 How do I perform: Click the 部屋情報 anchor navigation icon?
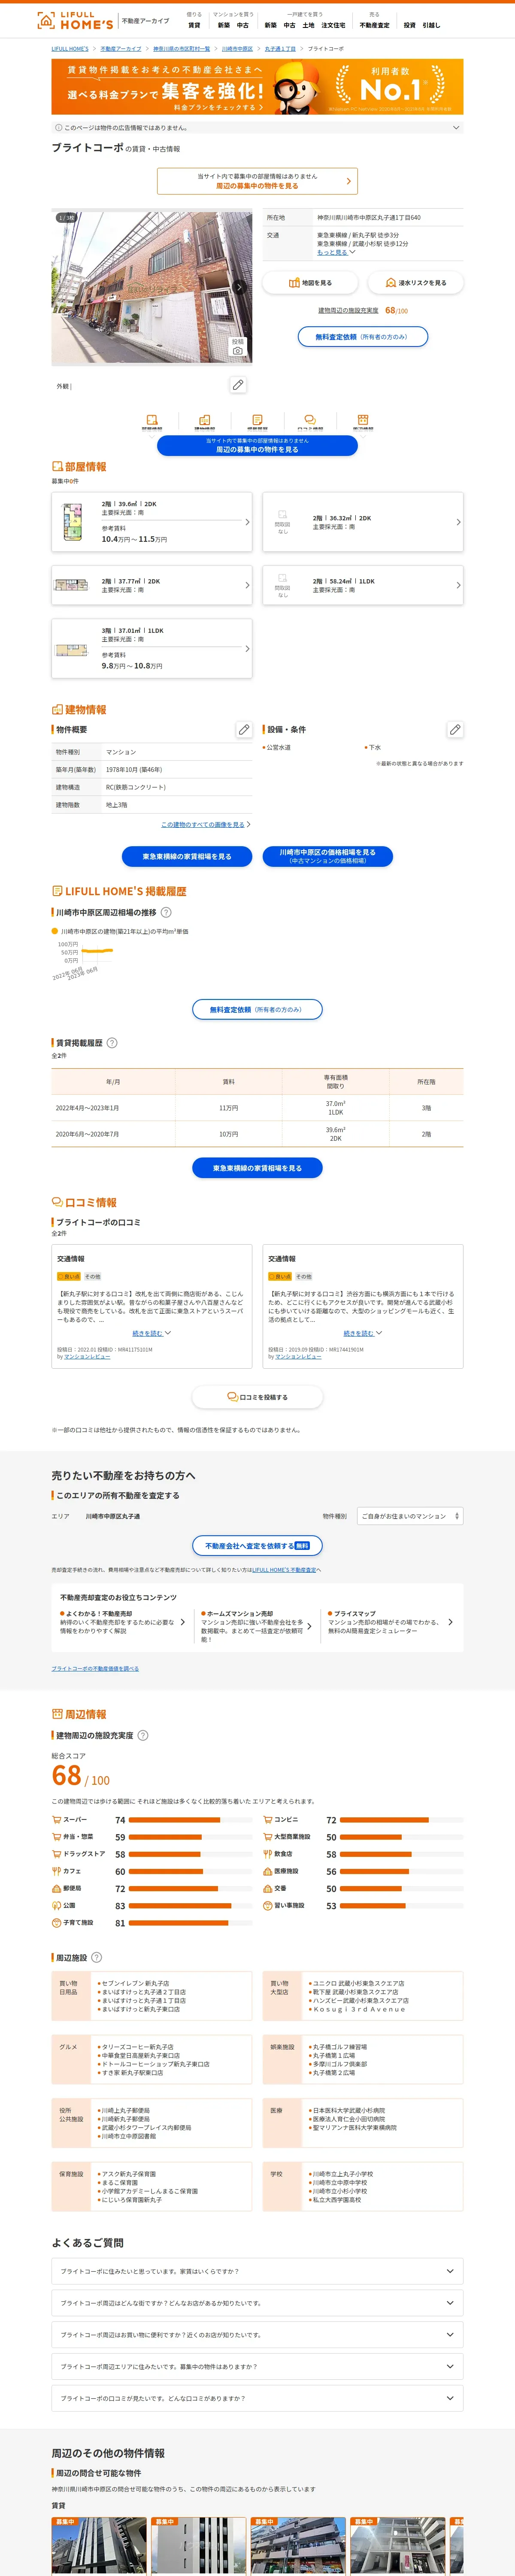click(x=152, y=421)
